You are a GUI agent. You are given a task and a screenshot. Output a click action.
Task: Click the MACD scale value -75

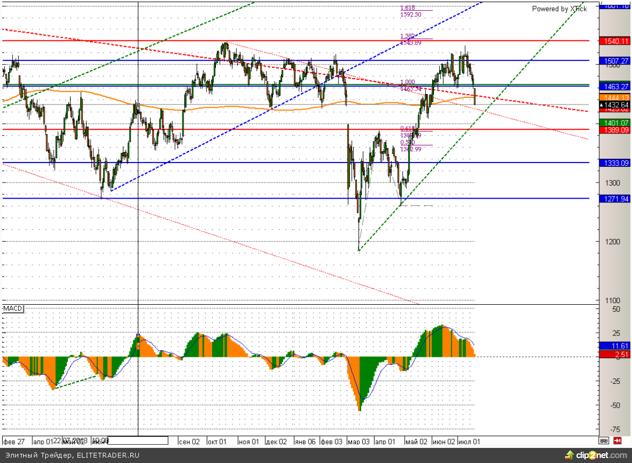615,430
